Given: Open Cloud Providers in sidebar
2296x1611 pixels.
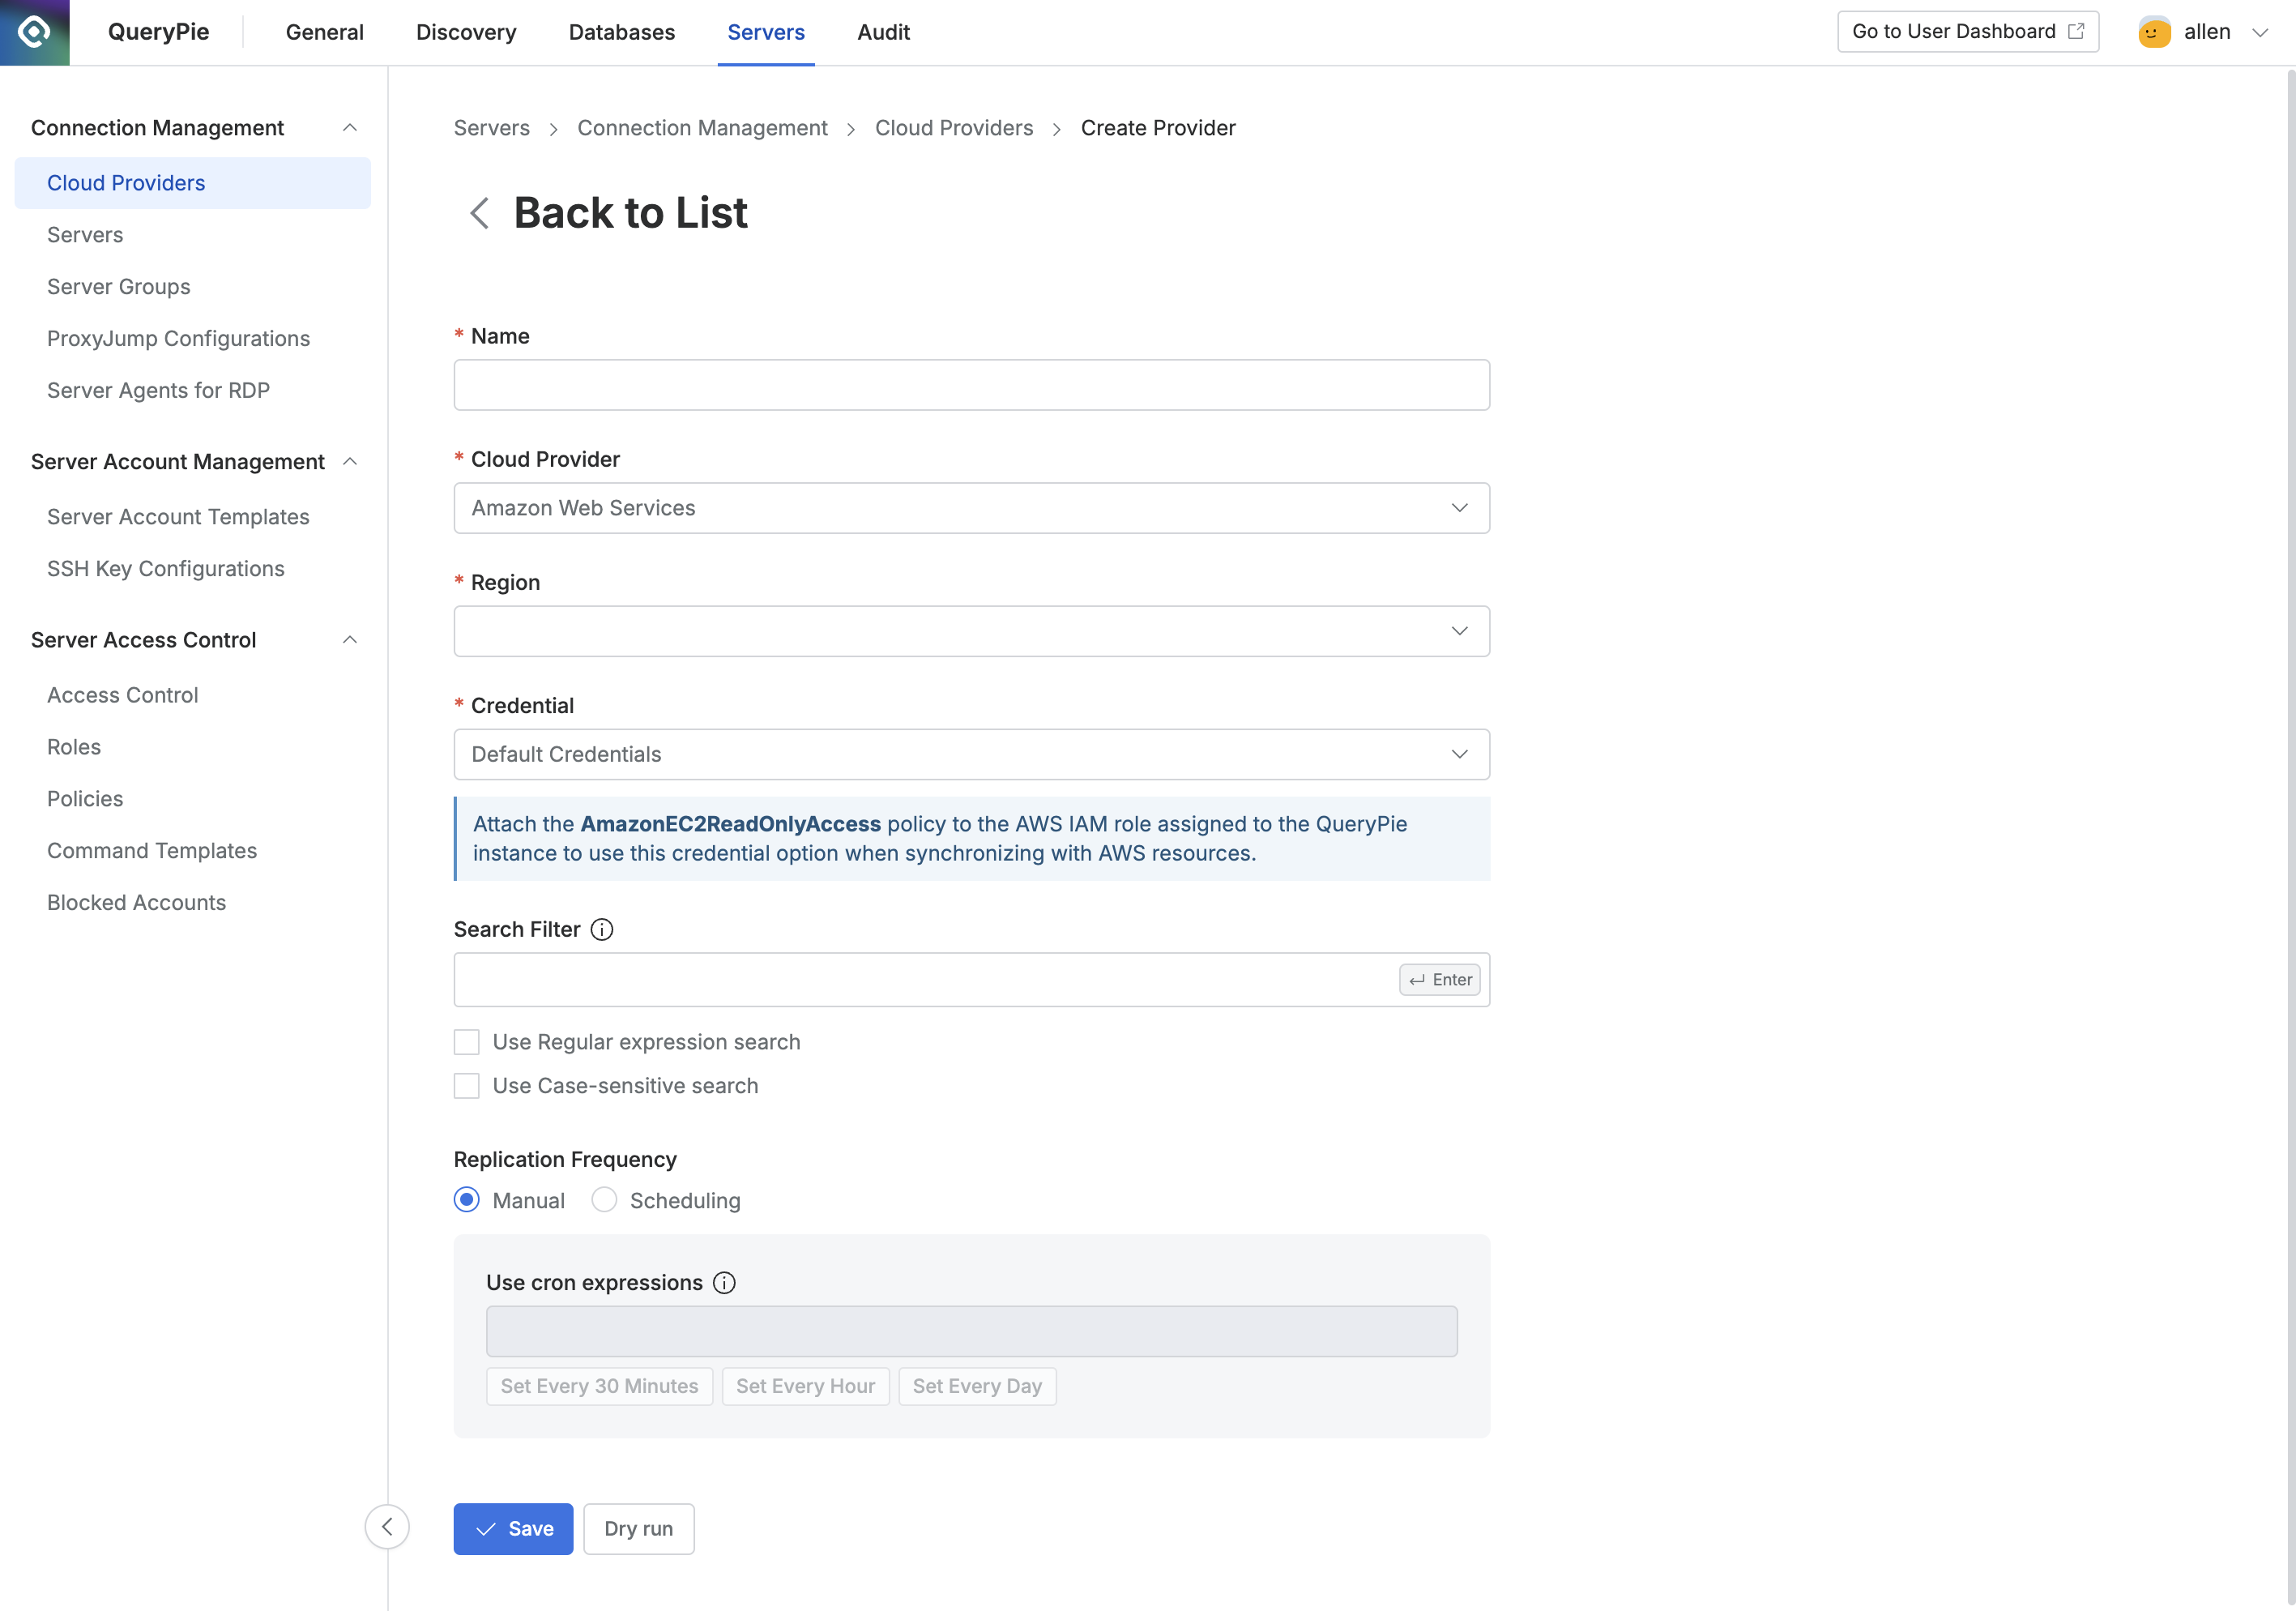Looking at the screenshot, I should (193, 183).
